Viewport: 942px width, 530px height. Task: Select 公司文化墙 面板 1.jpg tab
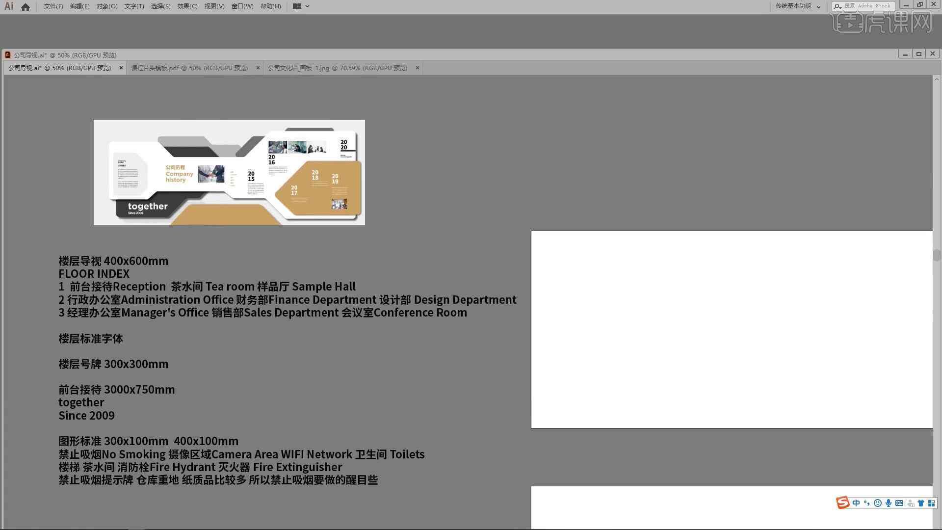337,68
